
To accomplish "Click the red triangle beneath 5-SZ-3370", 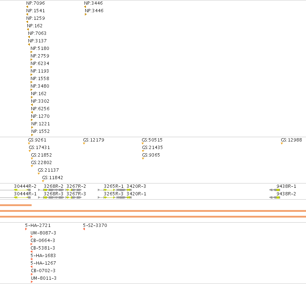I will pos(84,229).
